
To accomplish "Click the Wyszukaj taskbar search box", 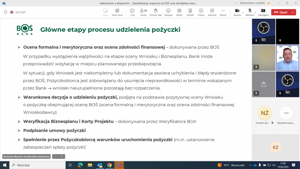I will pyautogui.click(x=37, y=165).
